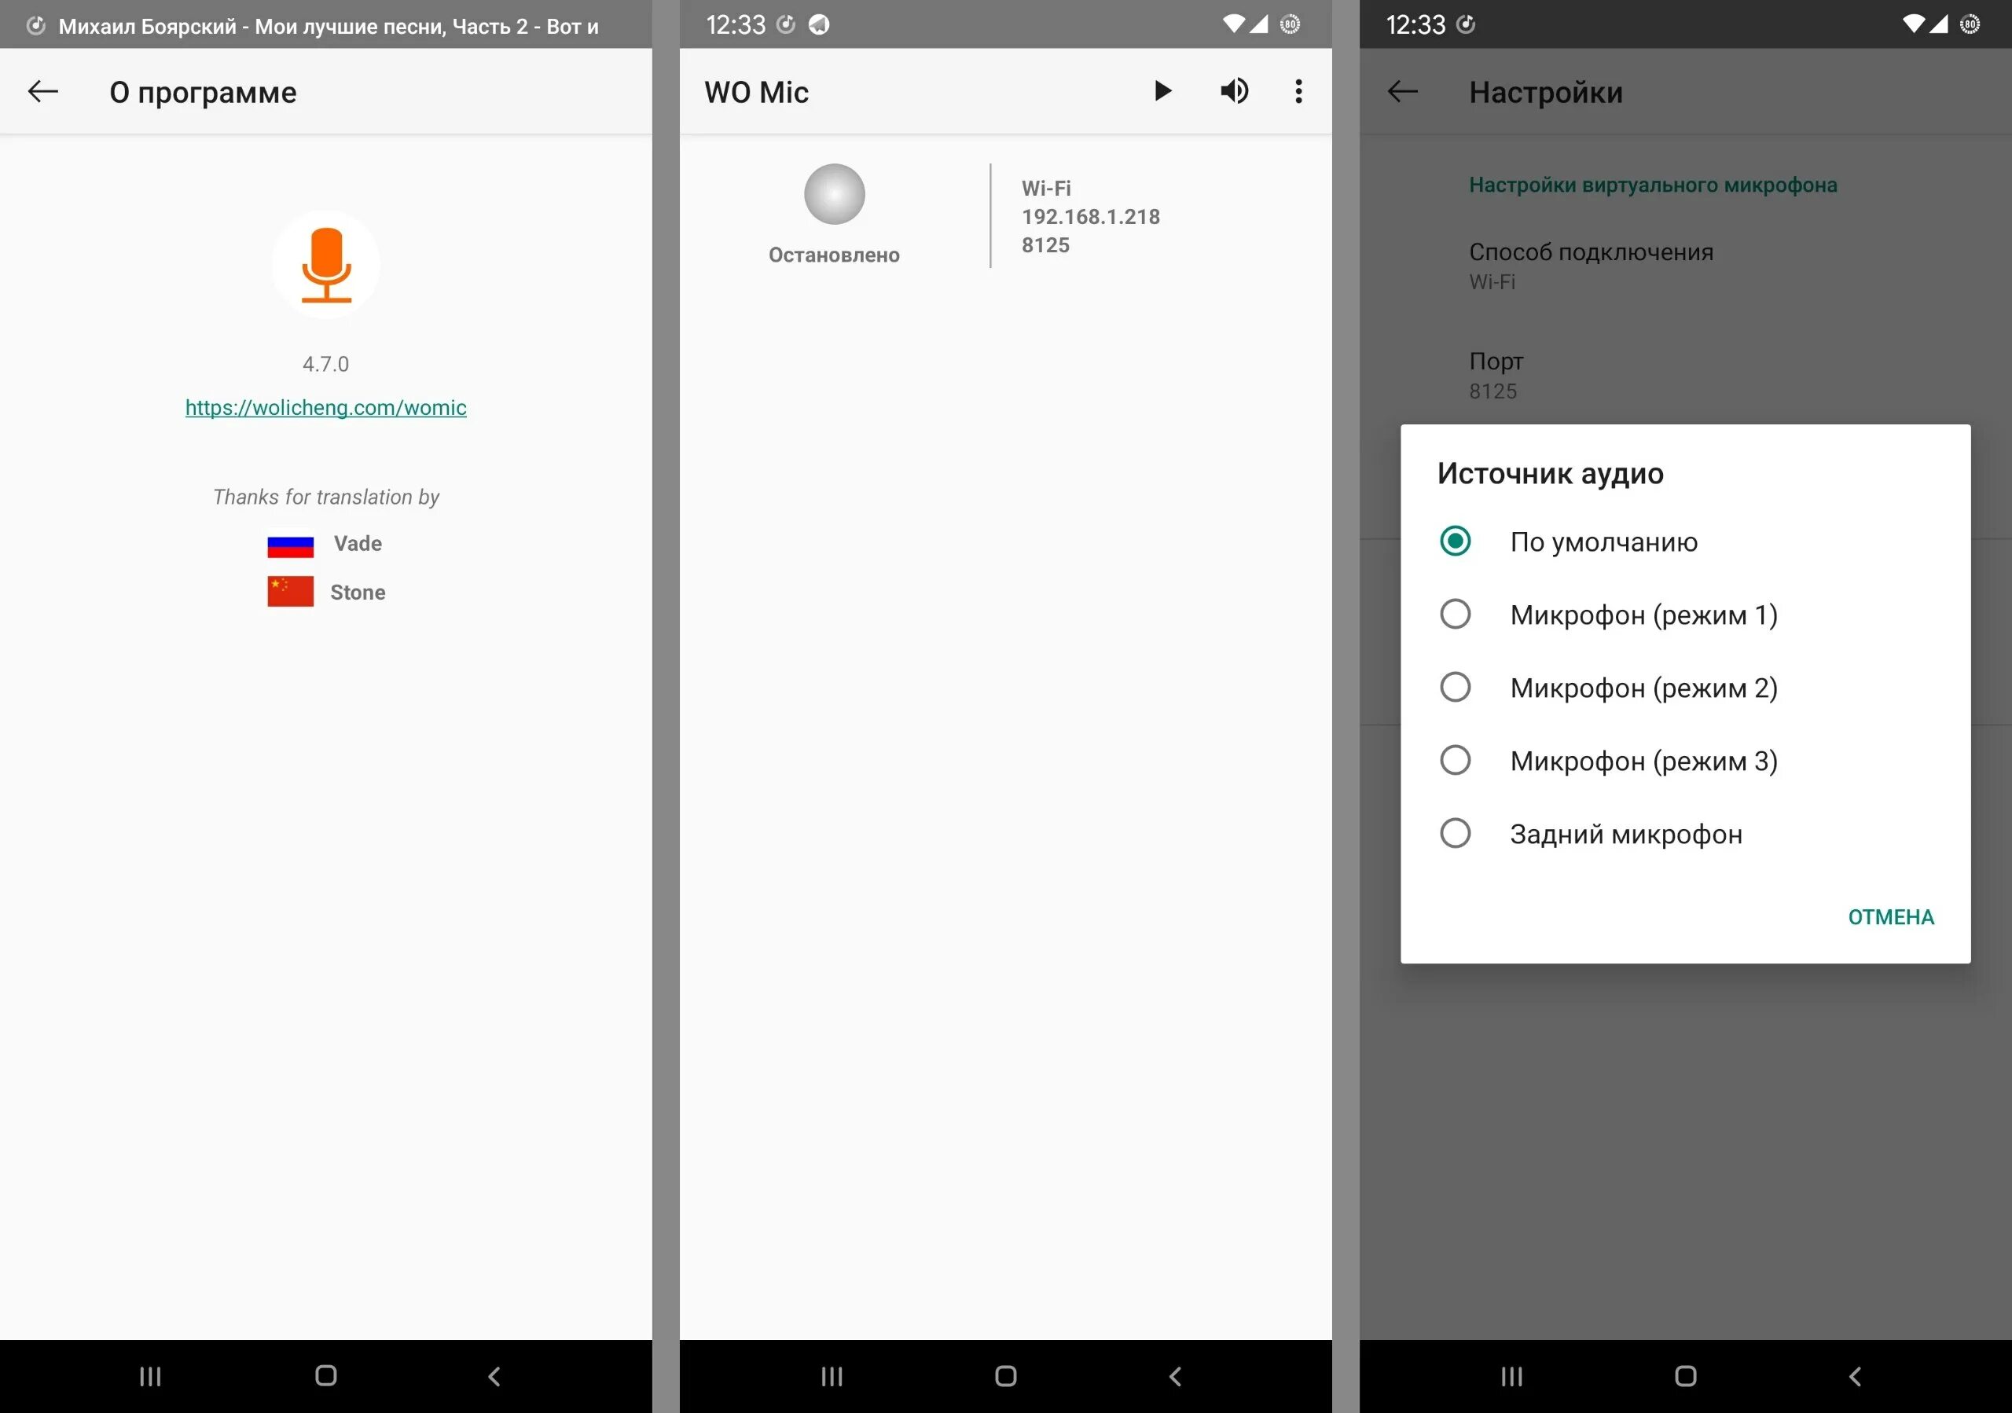Click the Остановлено status label

click(834, 255)
